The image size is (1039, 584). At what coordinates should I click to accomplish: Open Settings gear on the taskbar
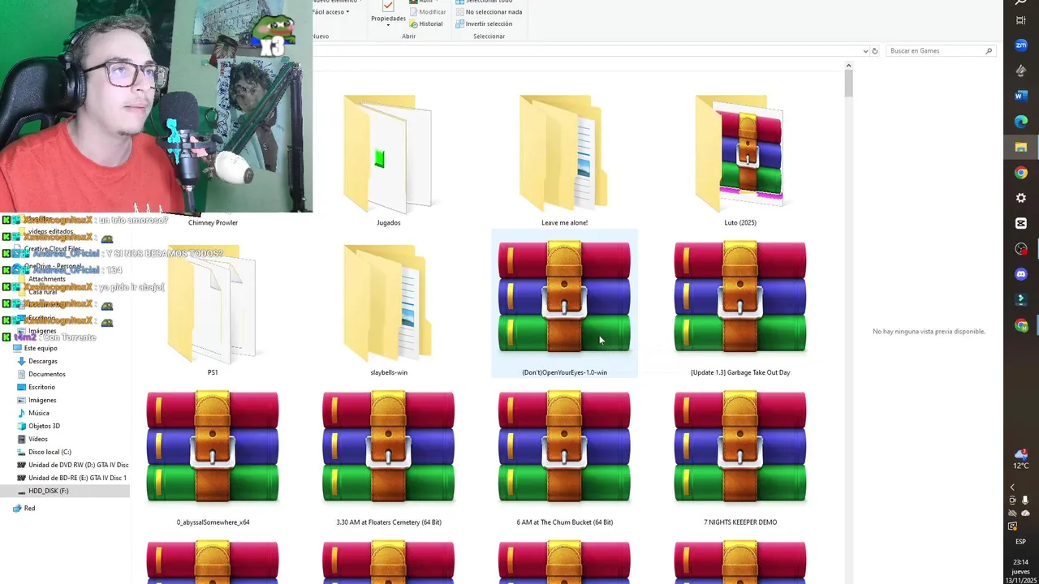pyautogui.click(x=1021, y=198)
